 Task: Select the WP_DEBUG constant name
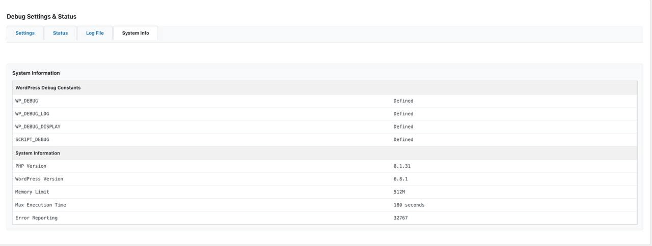(x=26, y=101)
